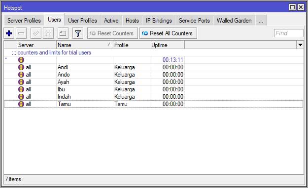The image size is (308, 188).
Task: Open the Service Ports tab
Action: [194, 21]
